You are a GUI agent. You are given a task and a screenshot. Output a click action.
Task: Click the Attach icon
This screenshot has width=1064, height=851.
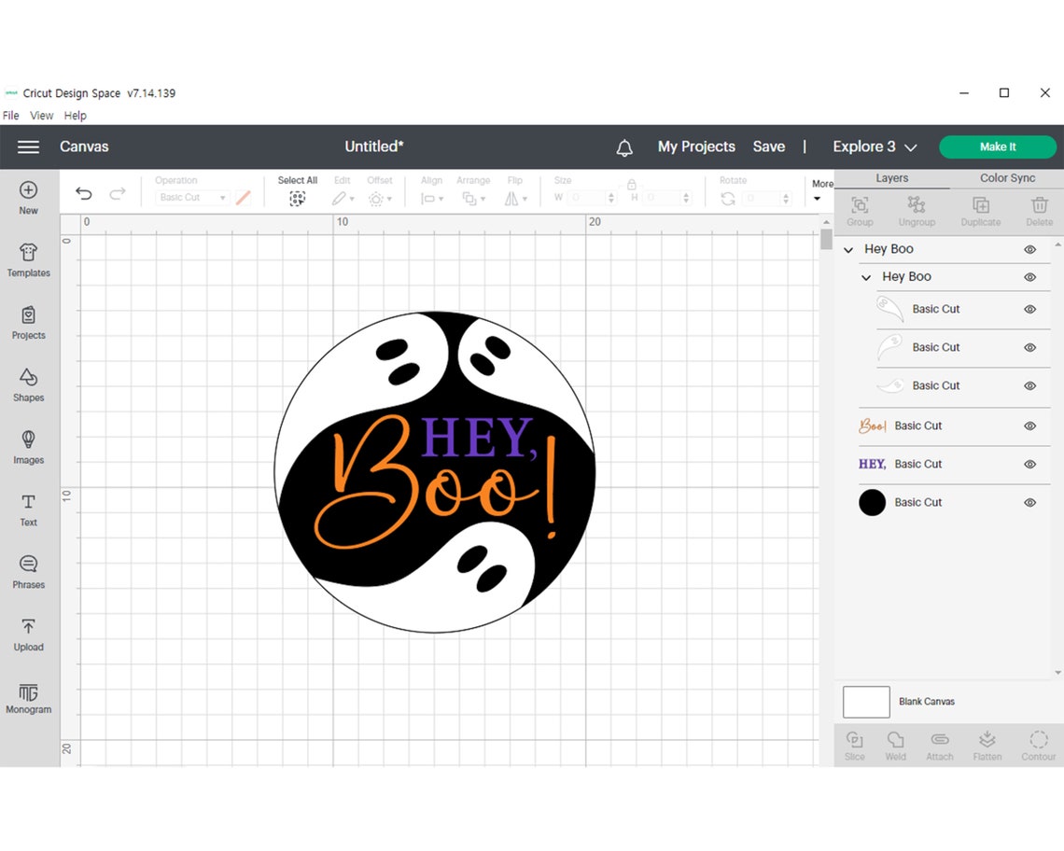[x=939, y=744]
